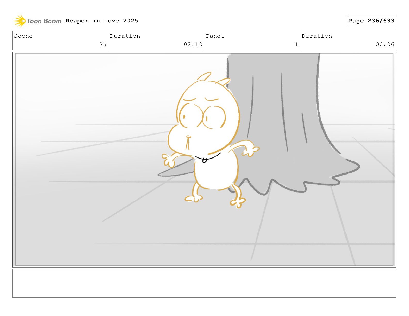Image resolution: width=409 pixels, height=316 pixels.
Task: Select the scene number 35
Action: [103, 44]
